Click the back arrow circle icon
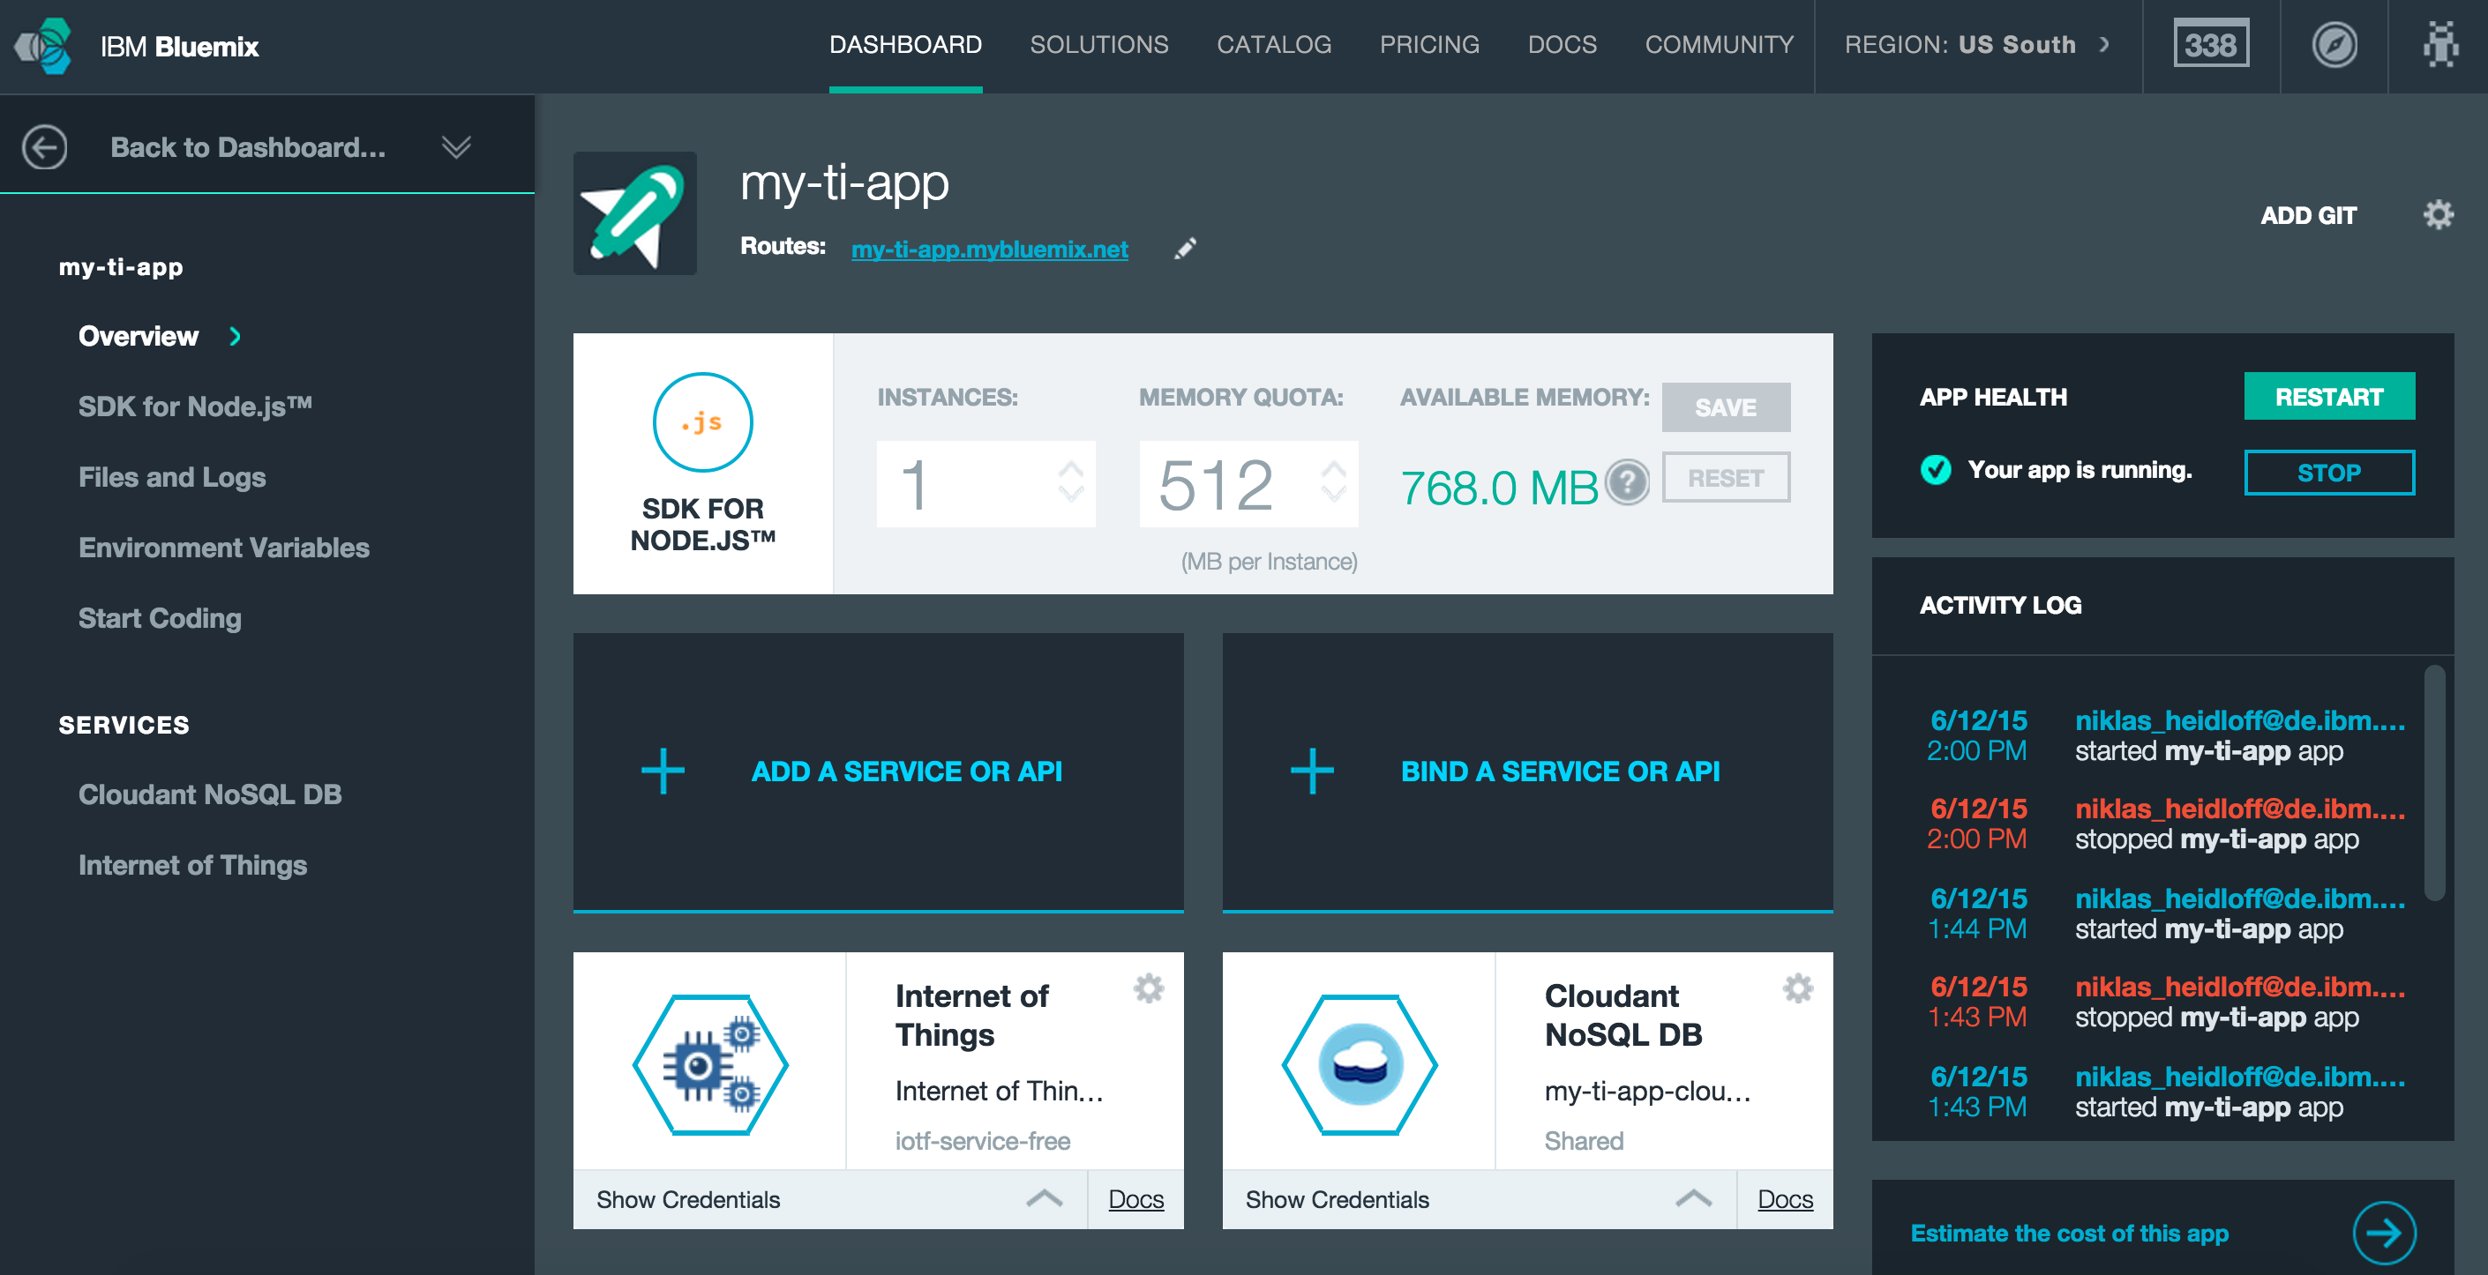Image resolution: width=2488 pixels, height=1275 pixels. coord(44,147)
